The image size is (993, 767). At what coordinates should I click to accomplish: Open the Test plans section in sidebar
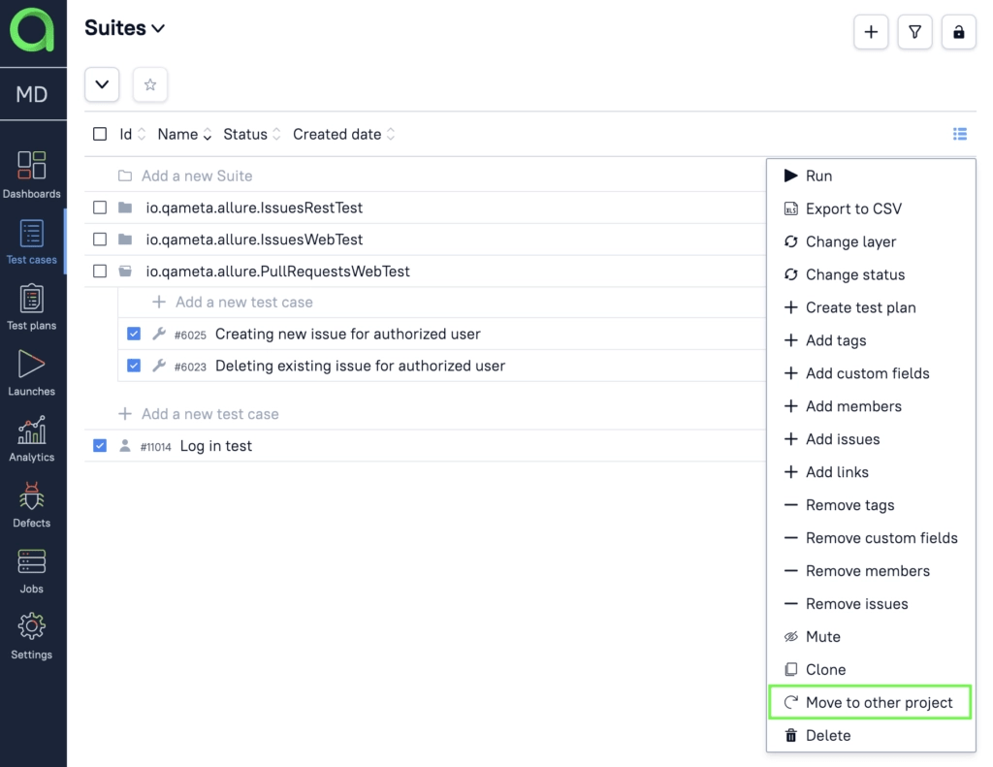point(32,306)
